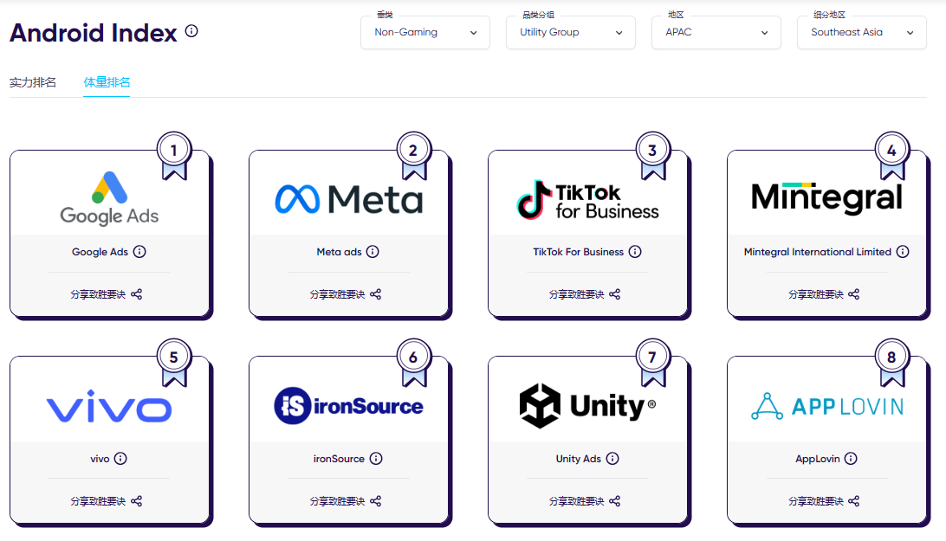Click 分享致胜要诀 link on AppLovin card
The image size is (946, 541).
coord(815,501)
